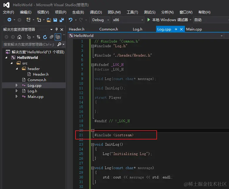Click the Collapse All icon in Solution Explorer
This screenshot has height=189, width=229.
click(x=51, y=37)
